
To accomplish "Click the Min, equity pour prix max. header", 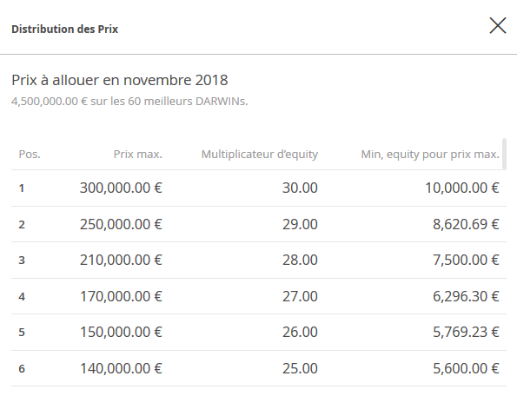I will (430, 155).
